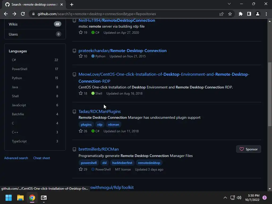Click repo icon beside prateekchandan result
This screenshot has height=204, width=272.
click(74, 51)
